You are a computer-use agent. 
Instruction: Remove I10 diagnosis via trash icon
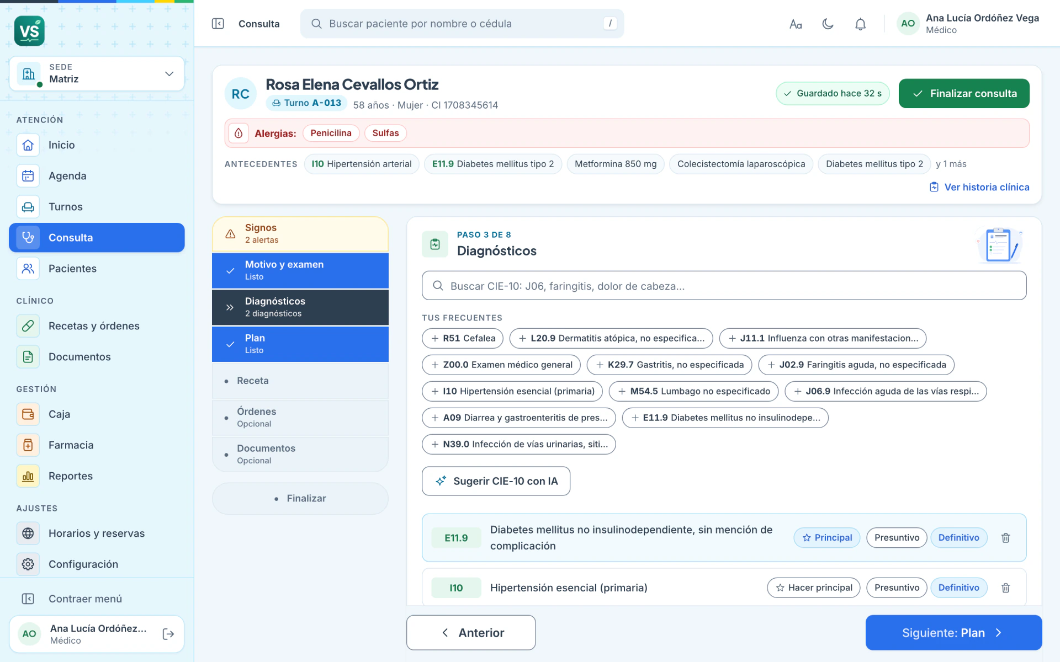click(1006, 588)
